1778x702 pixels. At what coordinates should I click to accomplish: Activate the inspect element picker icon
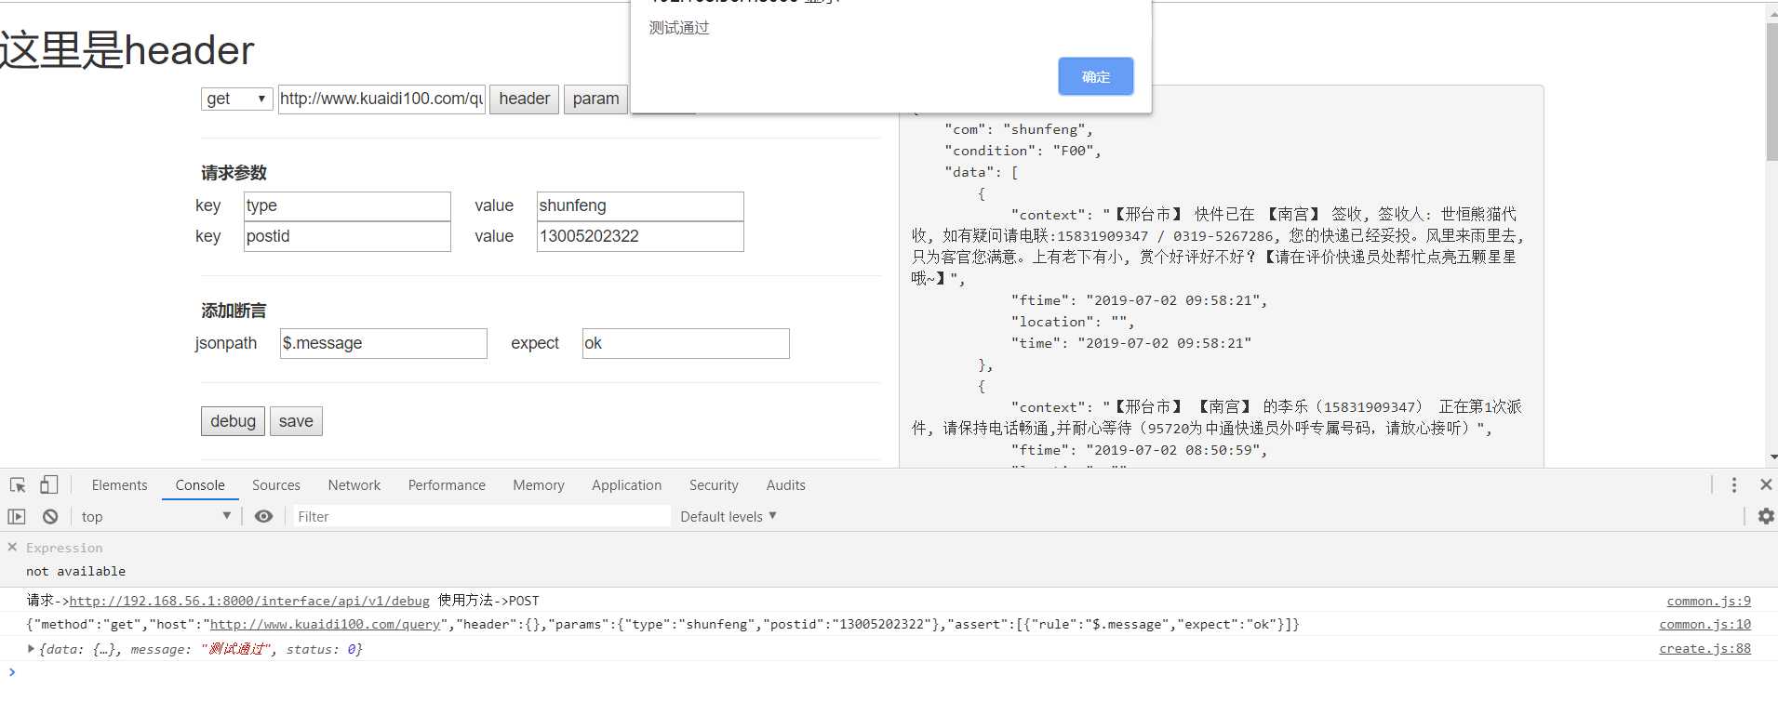18,485
